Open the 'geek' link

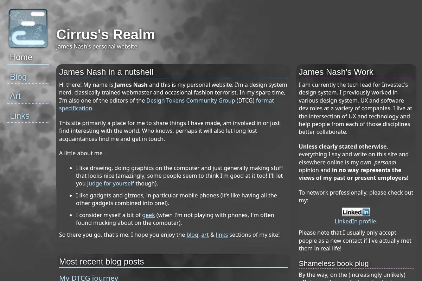point(148,215)
